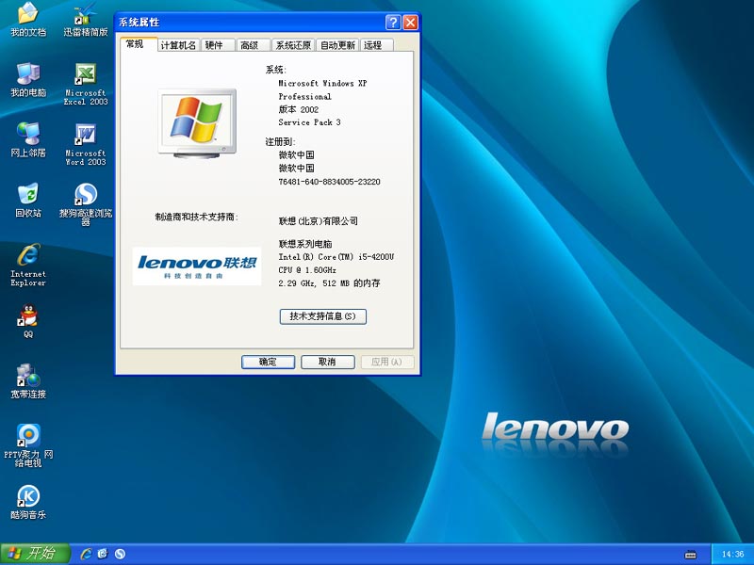Image resolution: width=754 pixels, height=565 pixels.
Task: Click the taskbar clock showing 14:36
Action: [732, 555]
